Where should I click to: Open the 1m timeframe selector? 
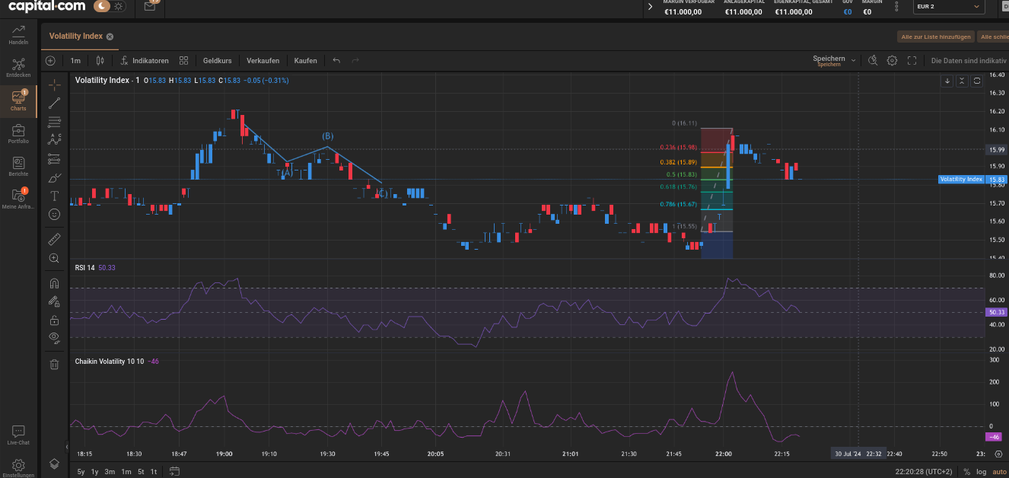click(x=75, y=61)
